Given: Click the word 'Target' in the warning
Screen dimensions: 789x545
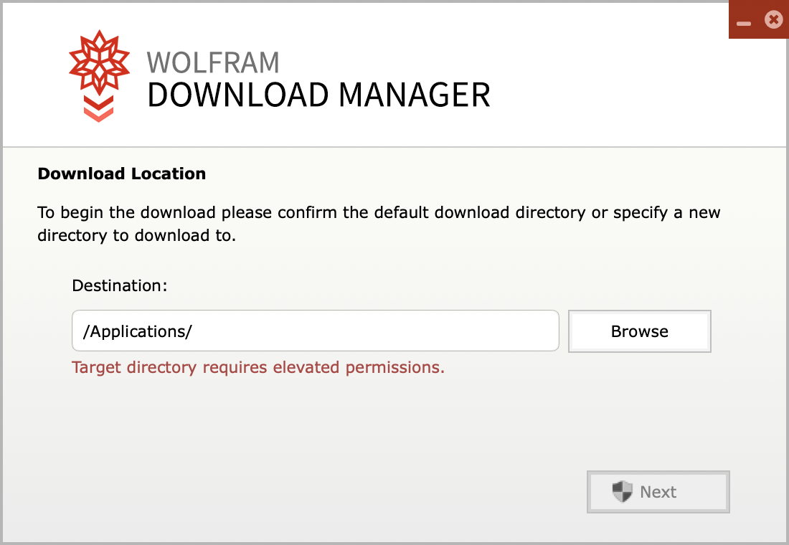Looking at the screenshot, I should 97,368.
